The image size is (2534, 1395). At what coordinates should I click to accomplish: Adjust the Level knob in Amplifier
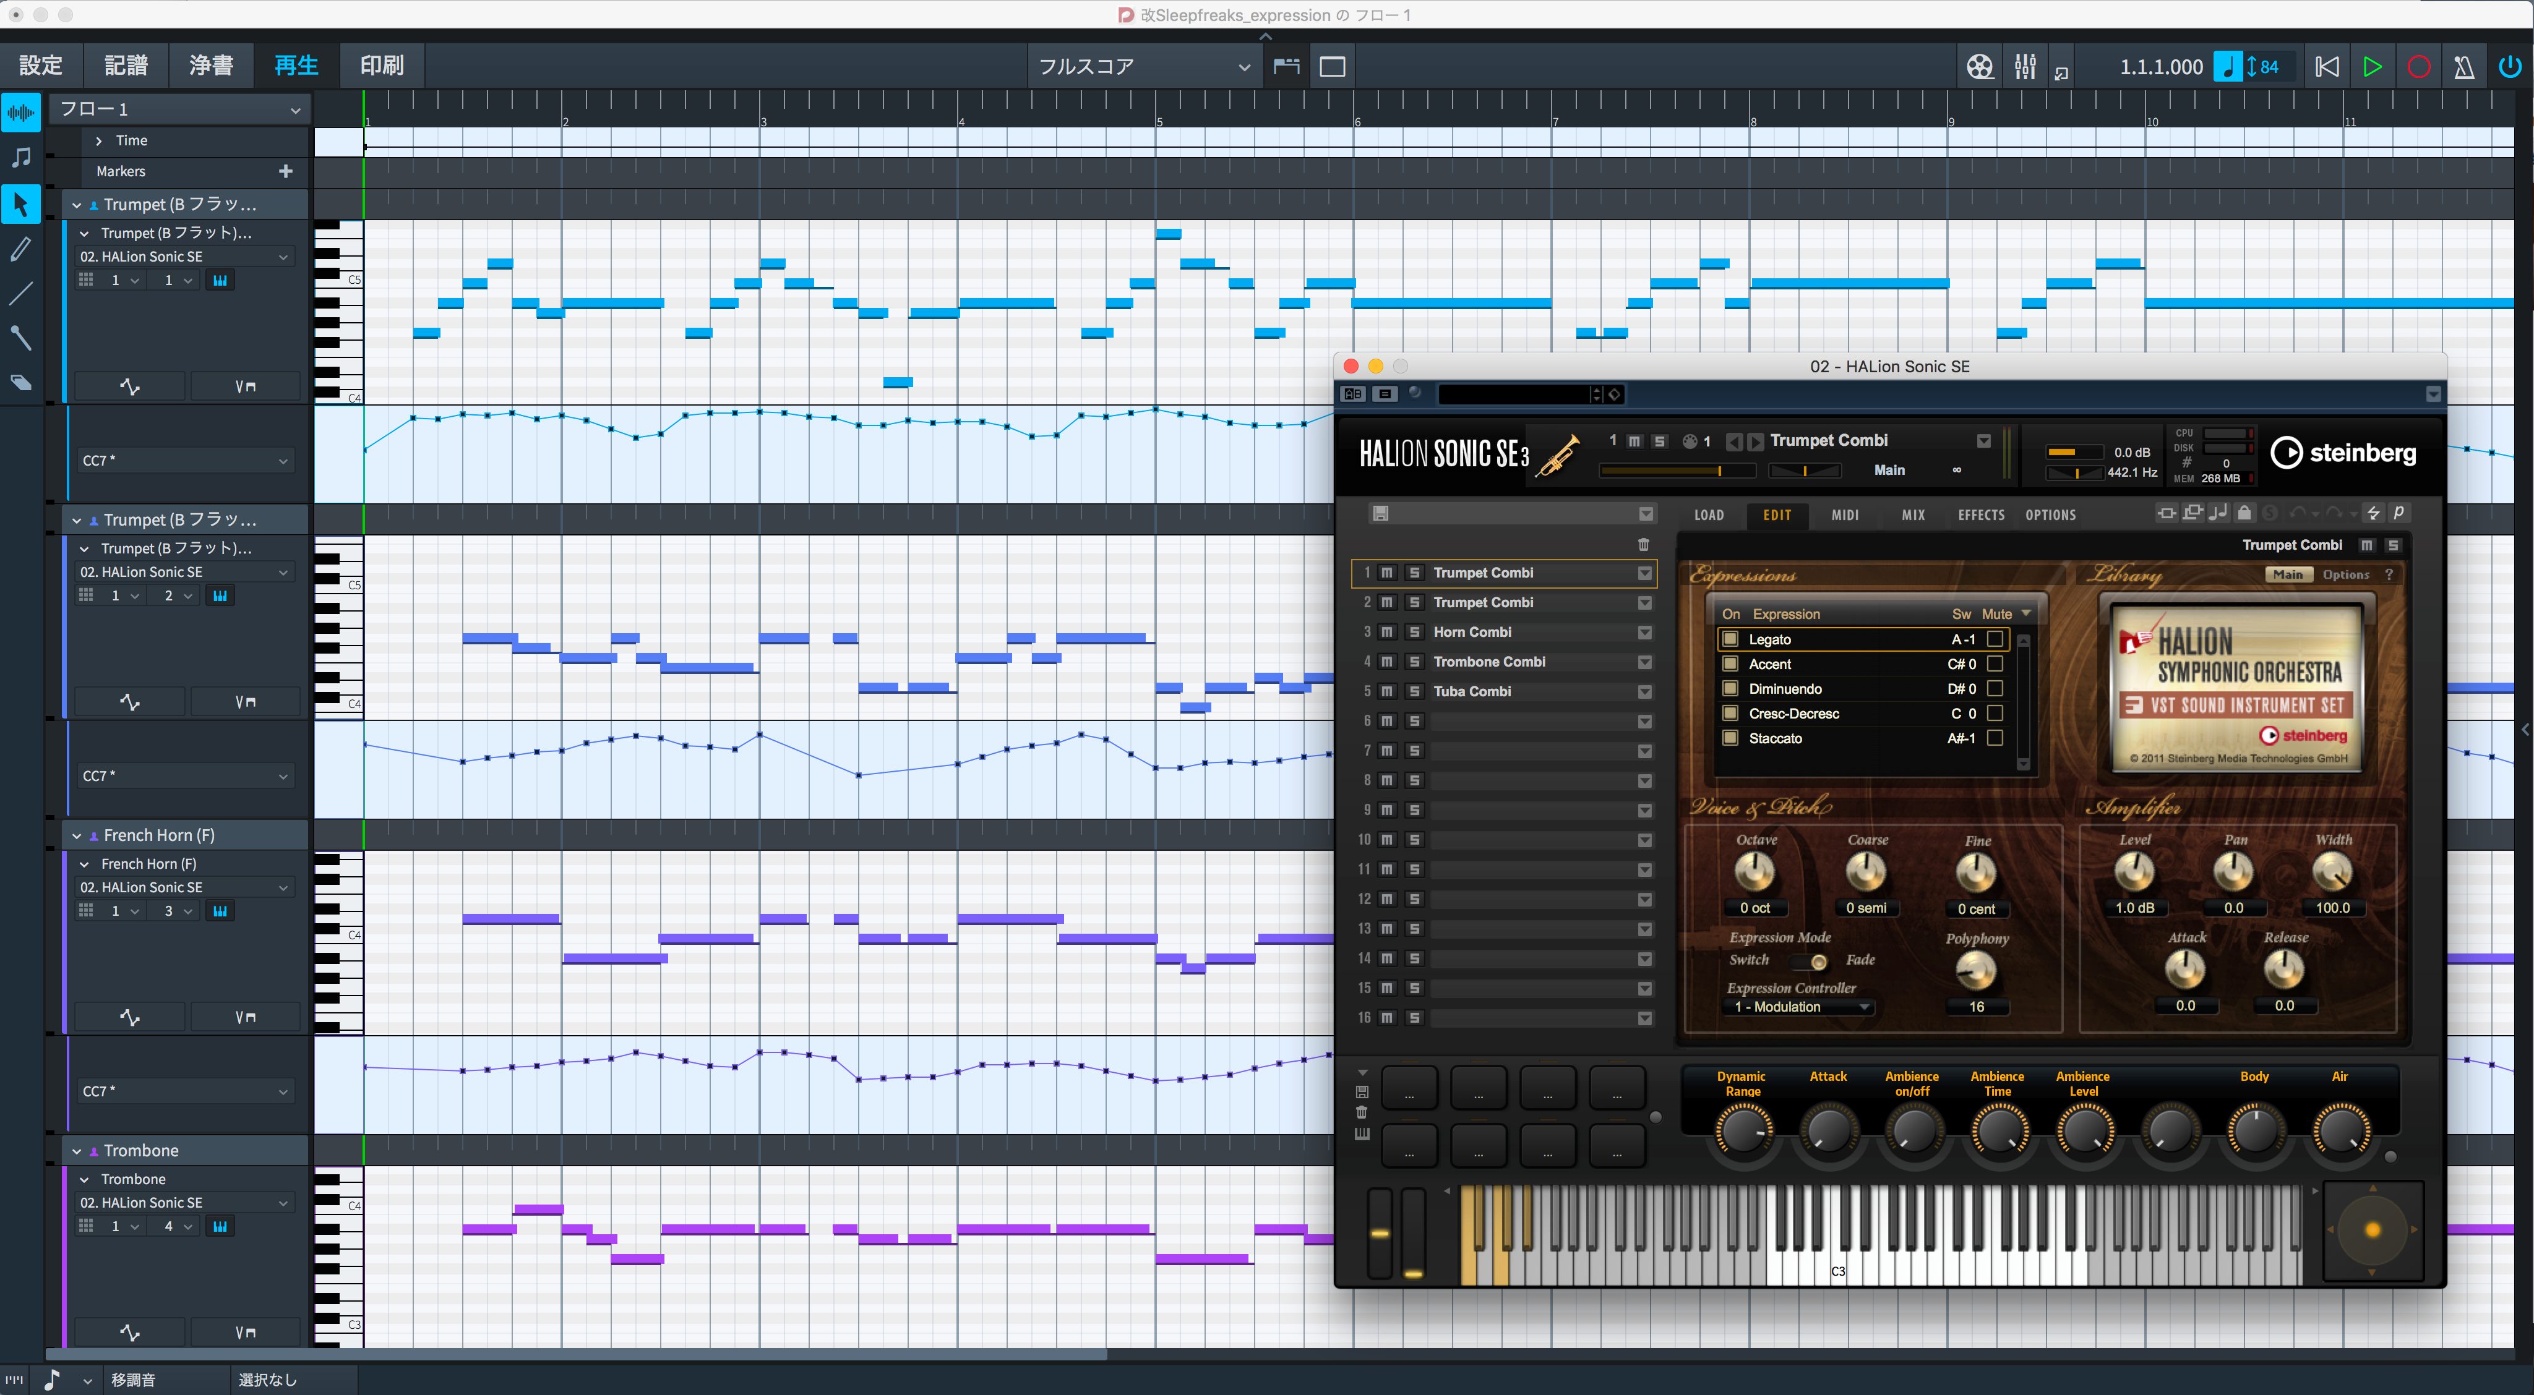tap(2134, 871)
